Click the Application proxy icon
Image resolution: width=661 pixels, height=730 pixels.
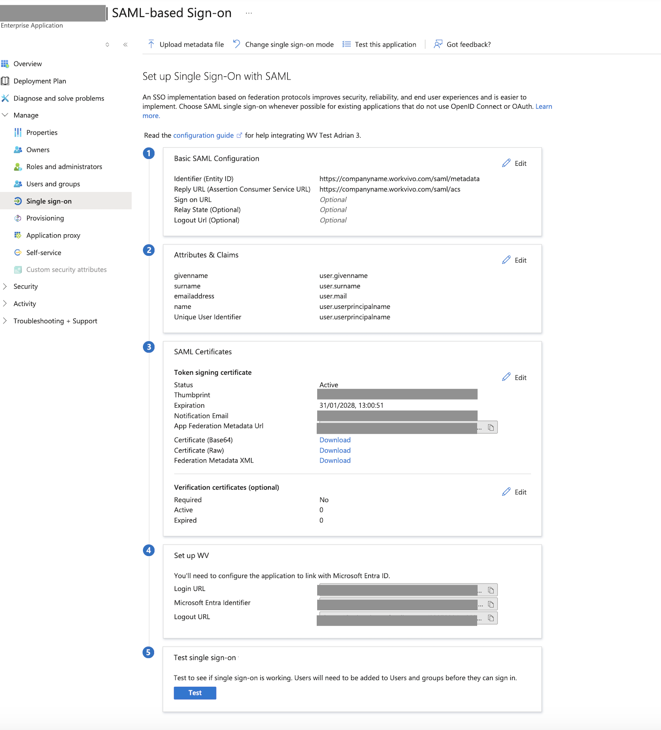[18, 235]
